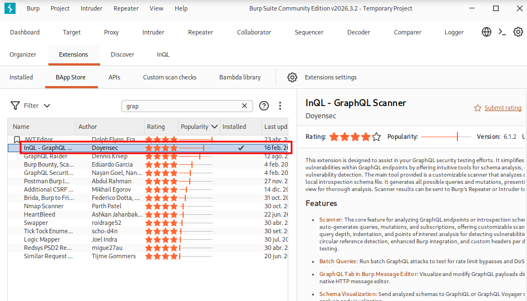Click the Filter funnel icon
The height and width of the screenshot is (301, 527).
[15, 106]
